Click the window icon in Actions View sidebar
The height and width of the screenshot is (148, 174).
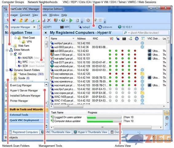pyautogui.click(x=167, y=118)
